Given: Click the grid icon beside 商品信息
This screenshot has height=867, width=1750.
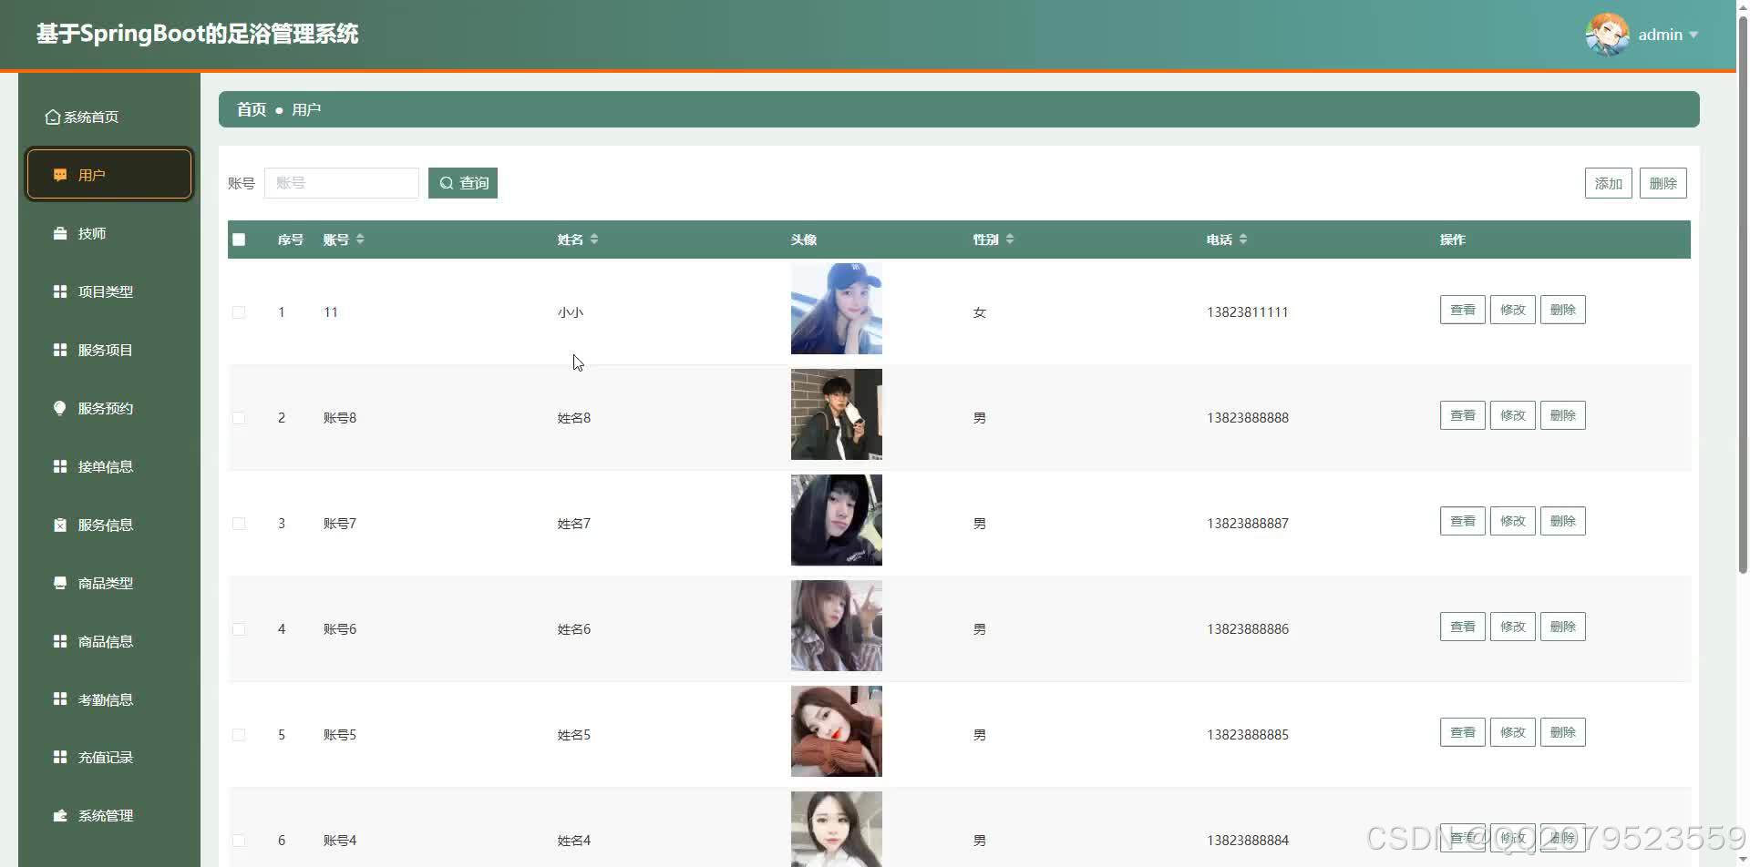Looking at the screenshot, I should tap(60, 641).
